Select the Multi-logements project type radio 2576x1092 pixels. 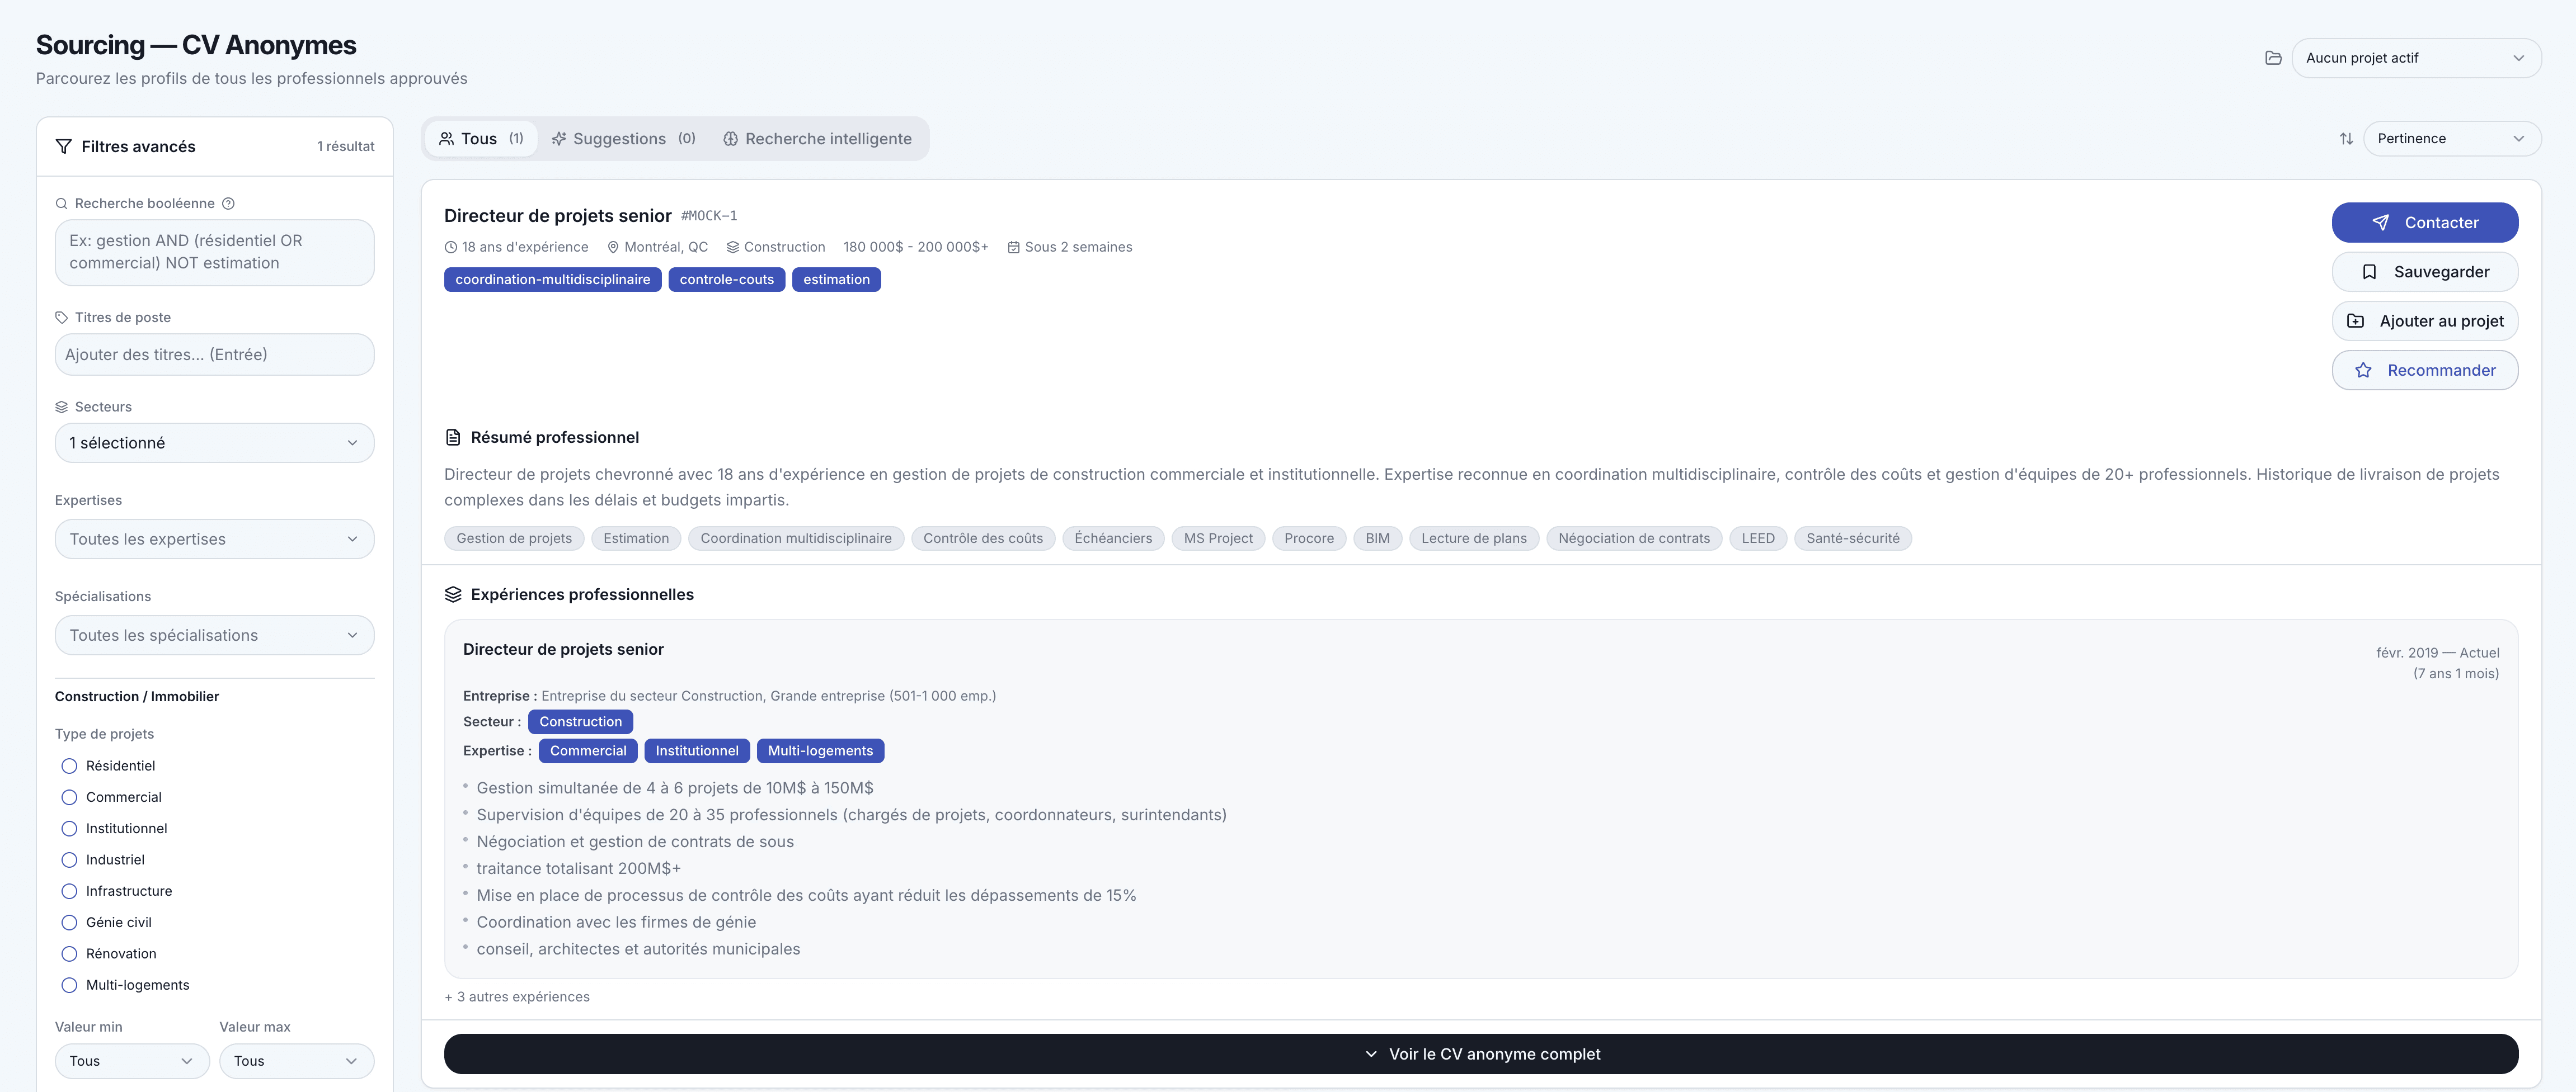(69, 985)
